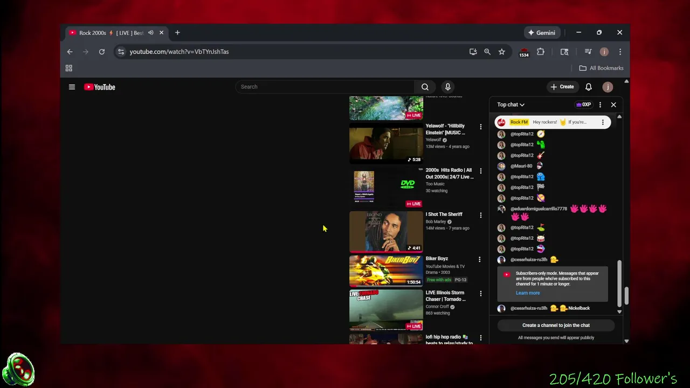Visit the Too Music channel

point(435,184)
